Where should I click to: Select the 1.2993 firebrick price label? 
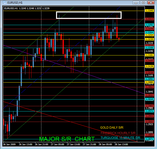(149, 106)
